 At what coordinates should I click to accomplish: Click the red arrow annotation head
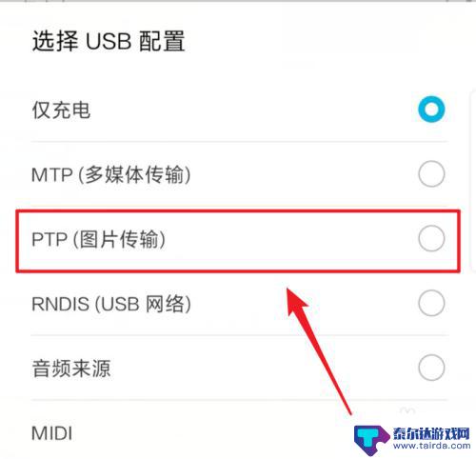296,300
